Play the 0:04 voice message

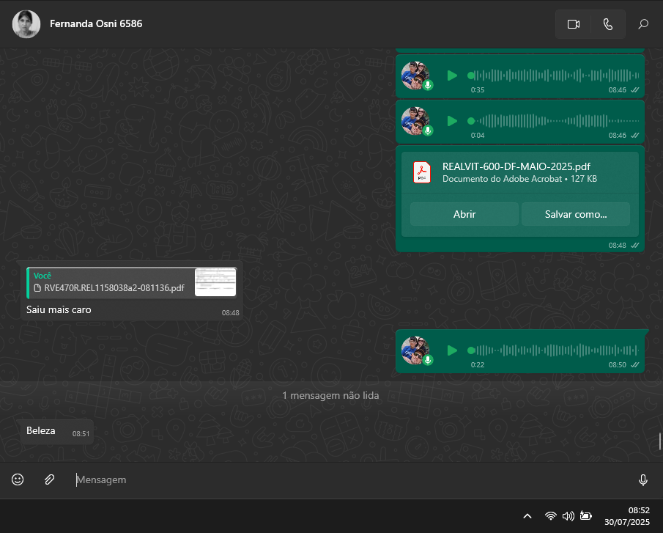(452, 121)
